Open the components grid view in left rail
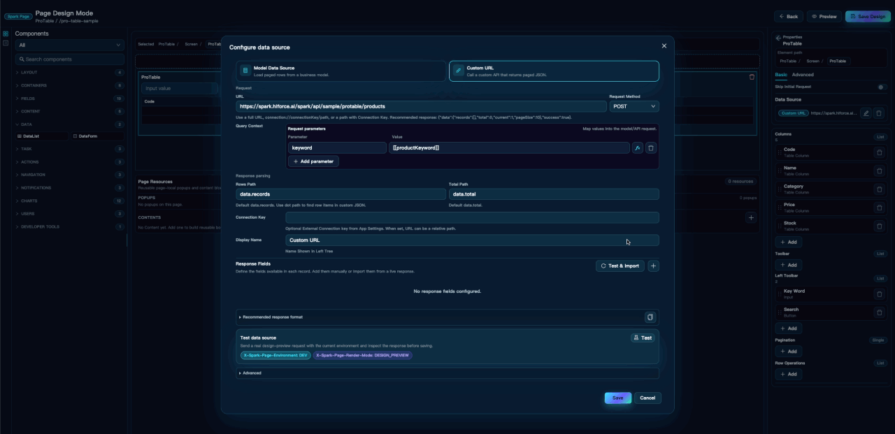This screenshot has height=434, width=895. click(x=6, y=34)
